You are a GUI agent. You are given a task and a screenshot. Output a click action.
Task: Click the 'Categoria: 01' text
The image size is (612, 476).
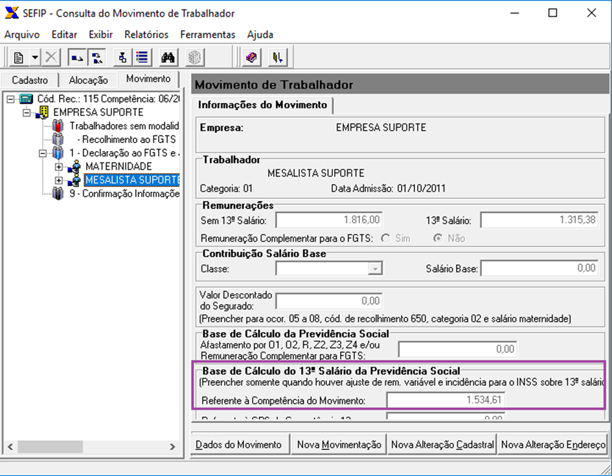pos(227,188)
